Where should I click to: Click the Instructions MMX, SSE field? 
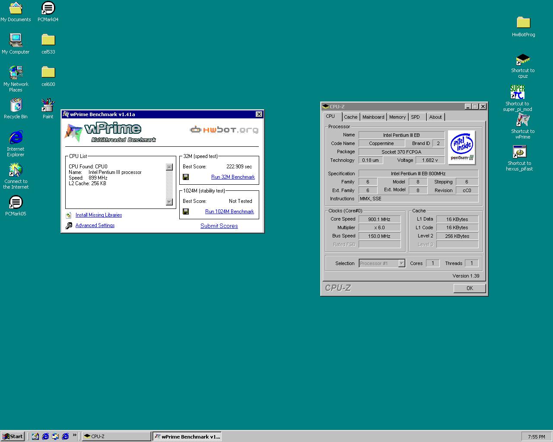418,199
